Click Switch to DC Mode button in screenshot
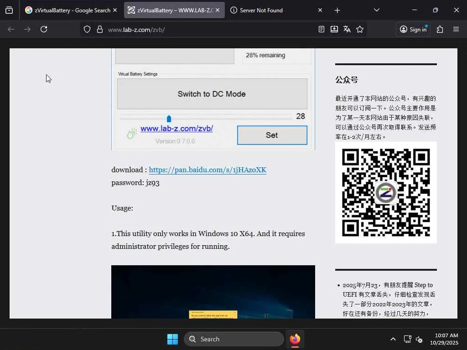The width and height of the screenshot is (467, 350). click(212, 94)
